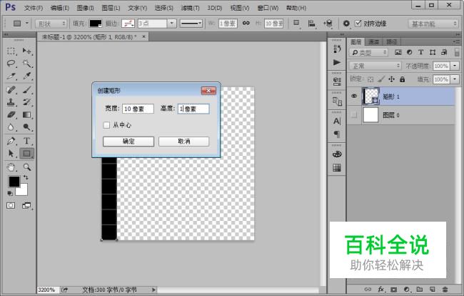The image size is (464, 296).
Task: Open the stroke width dropdown arrow
Action: click(x=171, y=24)
